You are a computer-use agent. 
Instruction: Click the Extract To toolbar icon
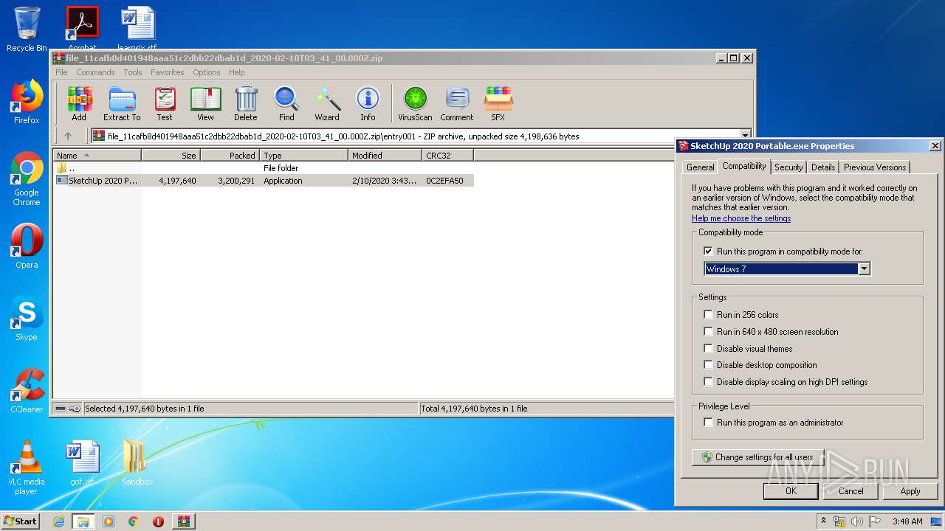tap(122, 104)
